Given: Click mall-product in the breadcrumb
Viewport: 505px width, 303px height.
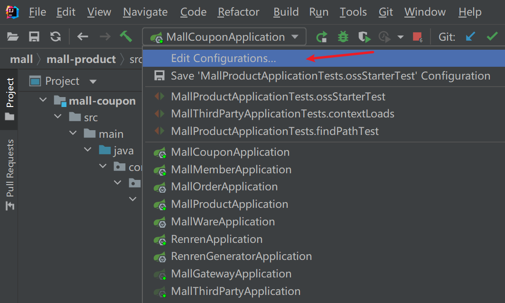Looking at the screenshot, I should pyautogui.click(x=81, y=59).
